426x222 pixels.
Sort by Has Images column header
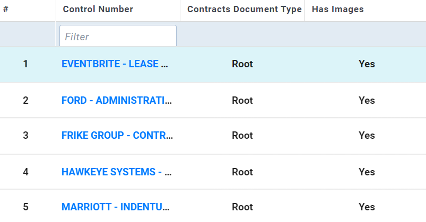coord(338,9)
